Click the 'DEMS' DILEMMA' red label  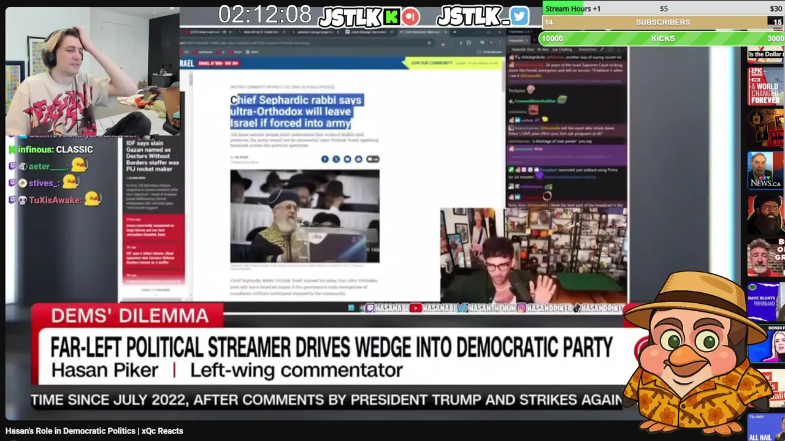(x=129, y=316)
